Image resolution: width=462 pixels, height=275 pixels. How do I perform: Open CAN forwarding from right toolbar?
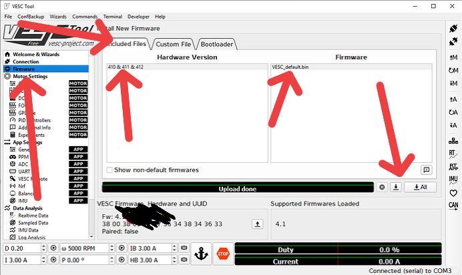tap(453, 206)
